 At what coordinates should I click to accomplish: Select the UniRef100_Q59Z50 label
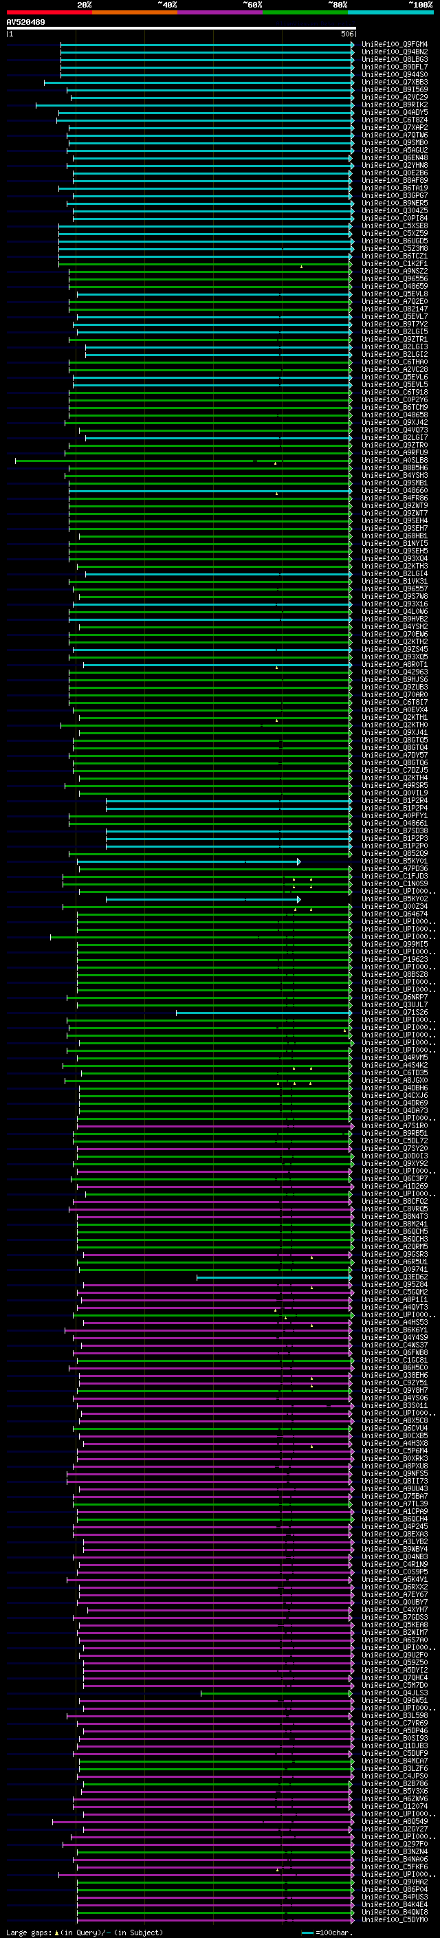point(394,1662)
